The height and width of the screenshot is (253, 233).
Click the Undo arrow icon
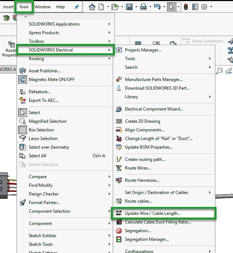point(157,7)
